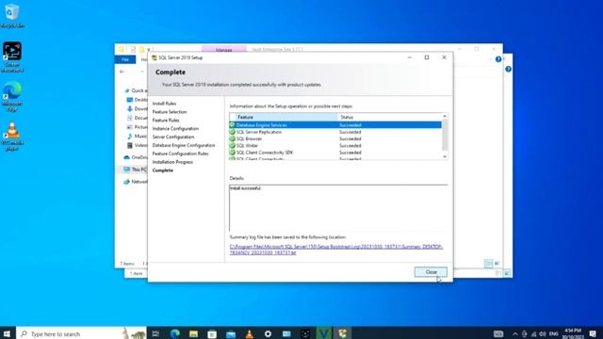Click the Feature Configuration Rules step
This screenshot has width=603, height=339.
click(180, 153)
